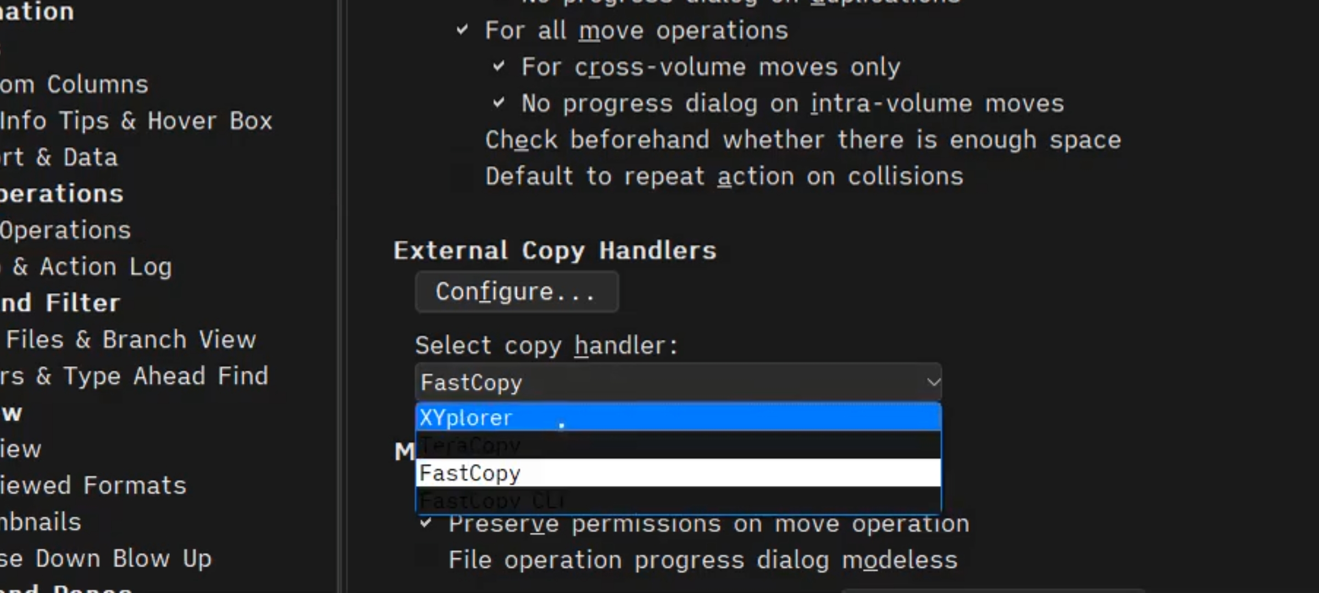Viewport: 1319px width, 593px height.
Task: Disable 'No progress dialog on intra-volume moves'
Action: click(x=498, y=103)
